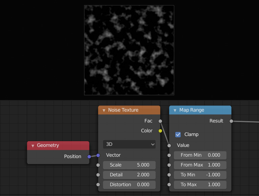Click the From Min value field
Viewport: 259px width, 196px height.
pyautogui.click(x=200, y=155)
